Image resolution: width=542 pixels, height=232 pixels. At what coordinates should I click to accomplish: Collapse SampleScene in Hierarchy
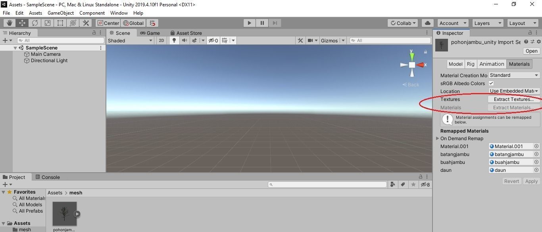(15, 48)
